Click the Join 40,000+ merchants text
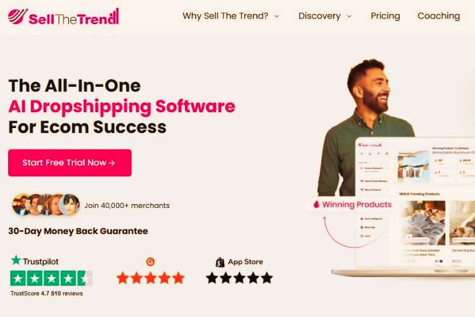 point(127,205)
